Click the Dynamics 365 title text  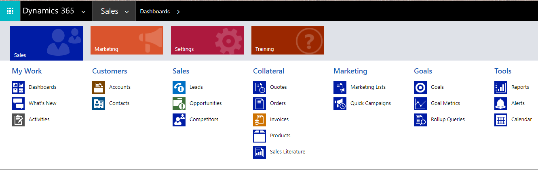[49, 11]
